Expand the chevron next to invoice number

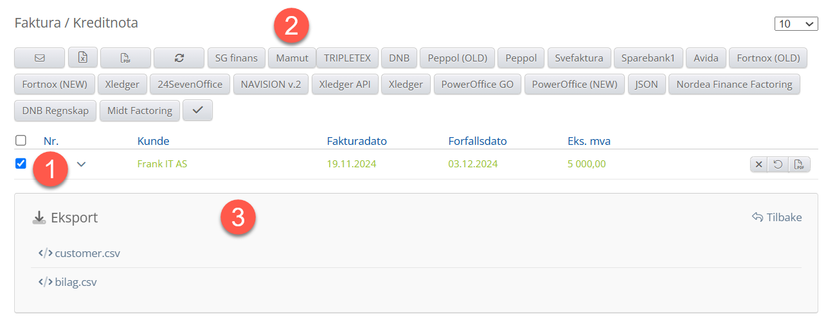click(81, 164)
